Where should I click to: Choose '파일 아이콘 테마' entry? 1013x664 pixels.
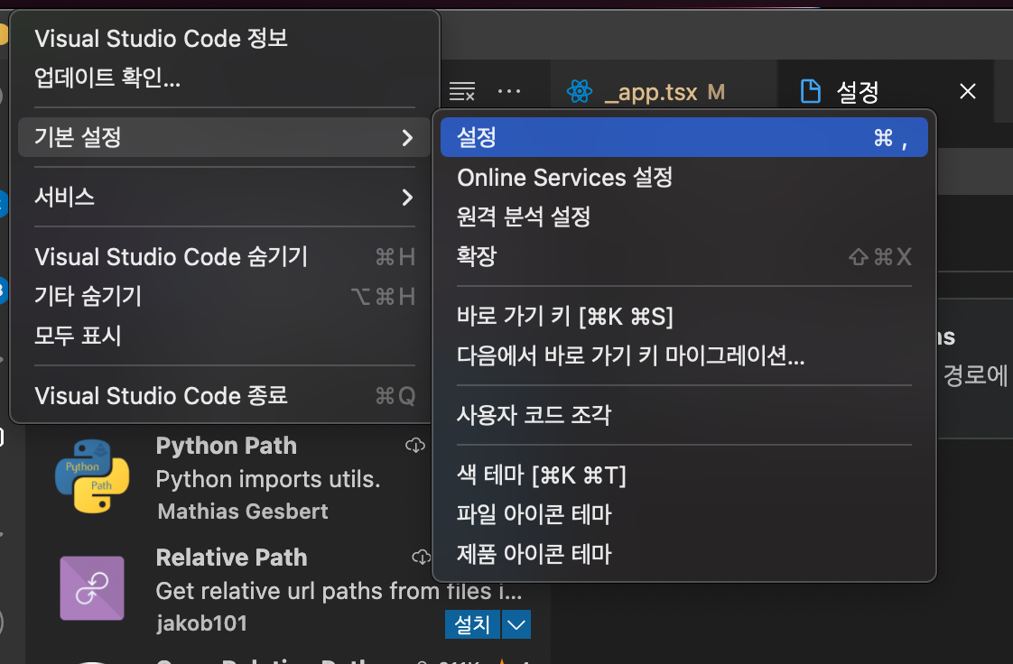click(684, 514)
